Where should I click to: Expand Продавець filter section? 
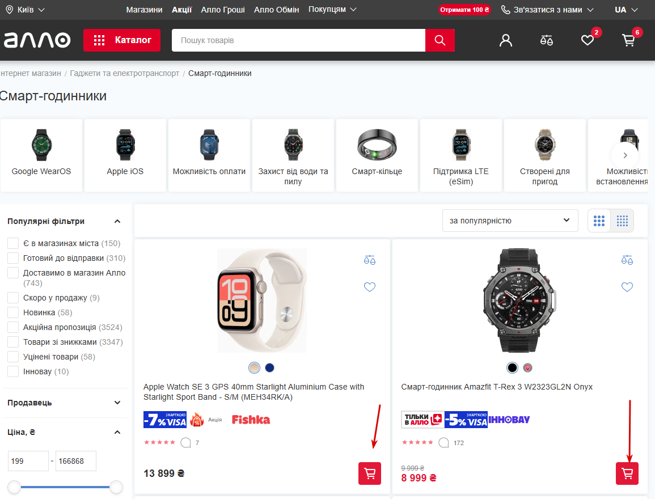click(x=117, y=403)
